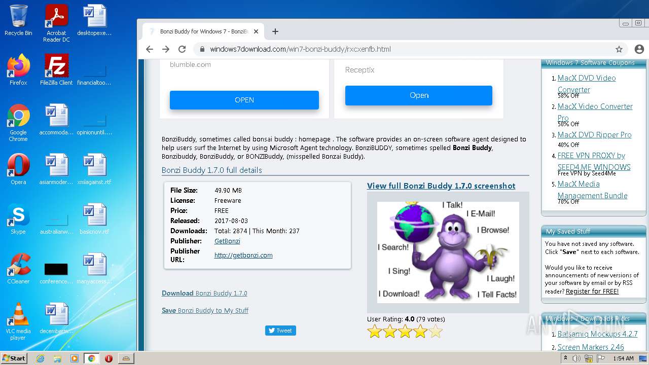Reload the current page

pos(182,49)
